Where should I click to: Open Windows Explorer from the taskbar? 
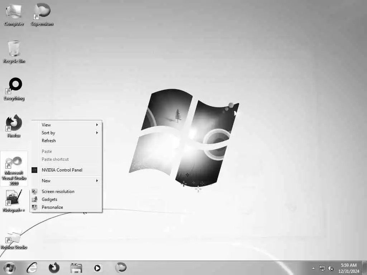[76, 268]
